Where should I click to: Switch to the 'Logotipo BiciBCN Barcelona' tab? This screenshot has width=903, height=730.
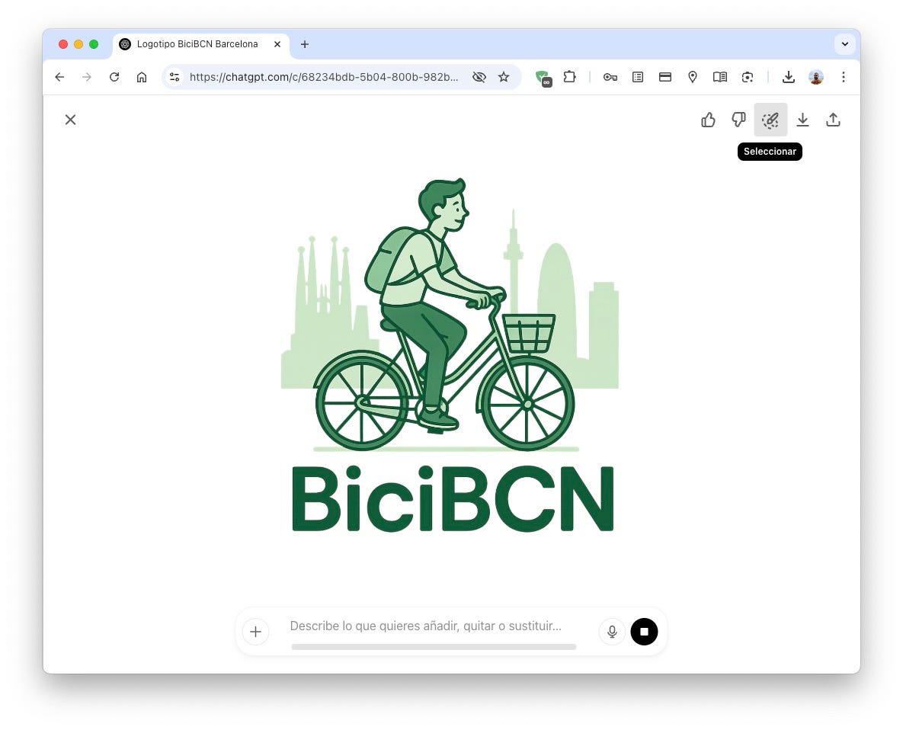[197, 44]
